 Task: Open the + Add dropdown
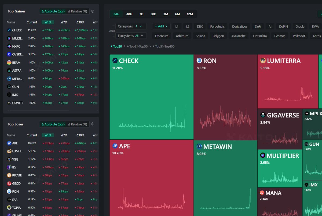(161, 26)
